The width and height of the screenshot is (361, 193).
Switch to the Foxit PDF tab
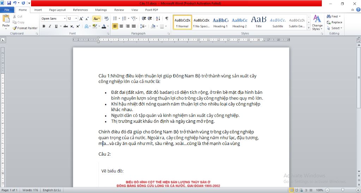pos(152,10)
